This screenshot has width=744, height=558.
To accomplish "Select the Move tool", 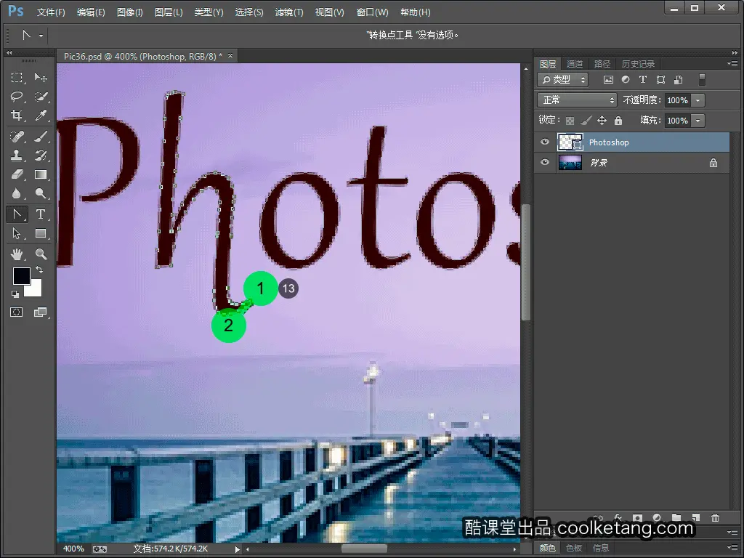I will coord(41,77).
